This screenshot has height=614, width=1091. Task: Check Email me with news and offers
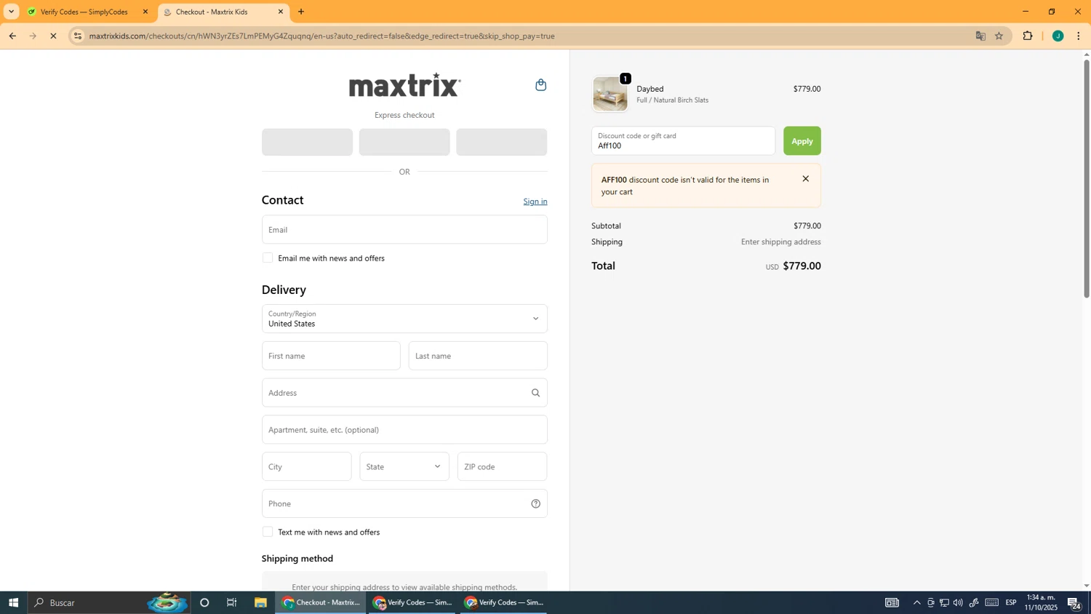pyautogui.click(x=268, y=258)
